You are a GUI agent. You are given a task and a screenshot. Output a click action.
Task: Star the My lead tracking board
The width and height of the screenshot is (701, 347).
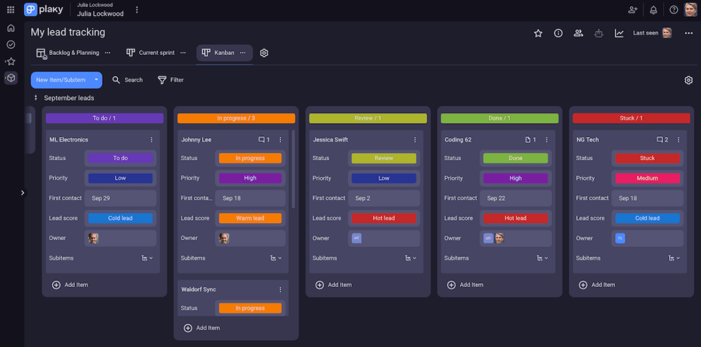coord(538,33)
